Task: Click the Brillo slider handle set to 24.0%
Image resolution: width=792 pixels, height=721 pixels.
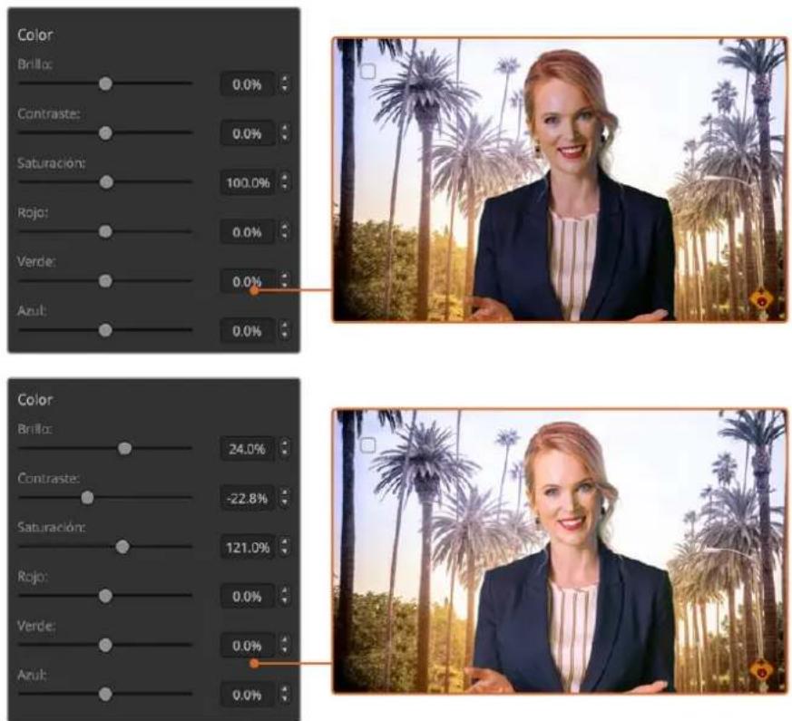Action: 125,448
